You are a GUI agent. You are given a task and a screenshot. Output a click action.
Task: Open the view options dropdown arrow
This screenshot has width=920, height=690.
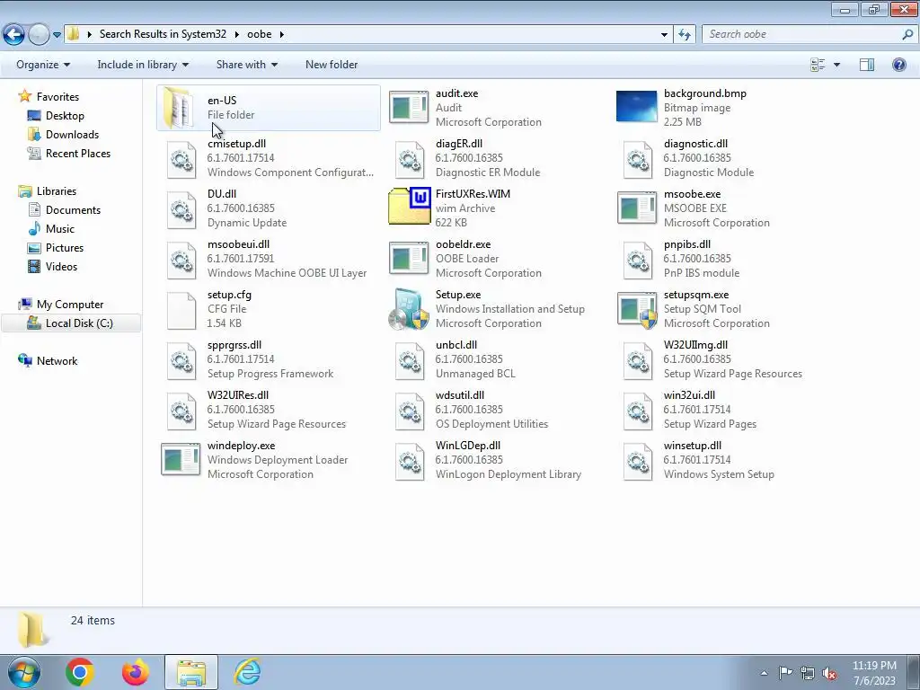pyautogui.click(x=836, y=65)
